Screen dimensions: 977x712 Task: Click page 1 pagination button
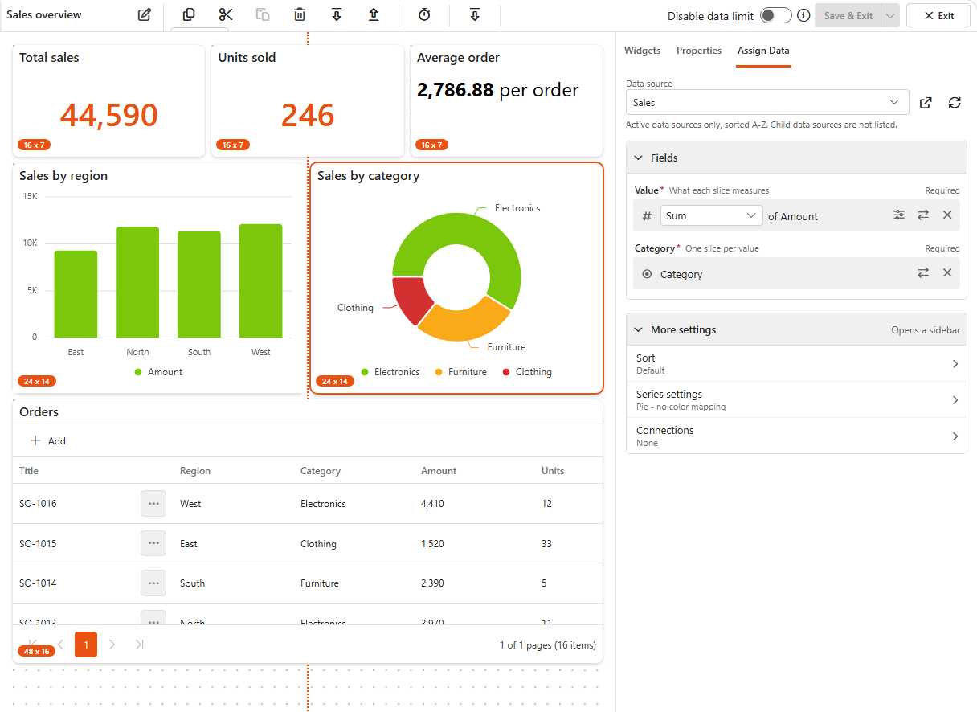pyautogui.click(x=86, y=644)
